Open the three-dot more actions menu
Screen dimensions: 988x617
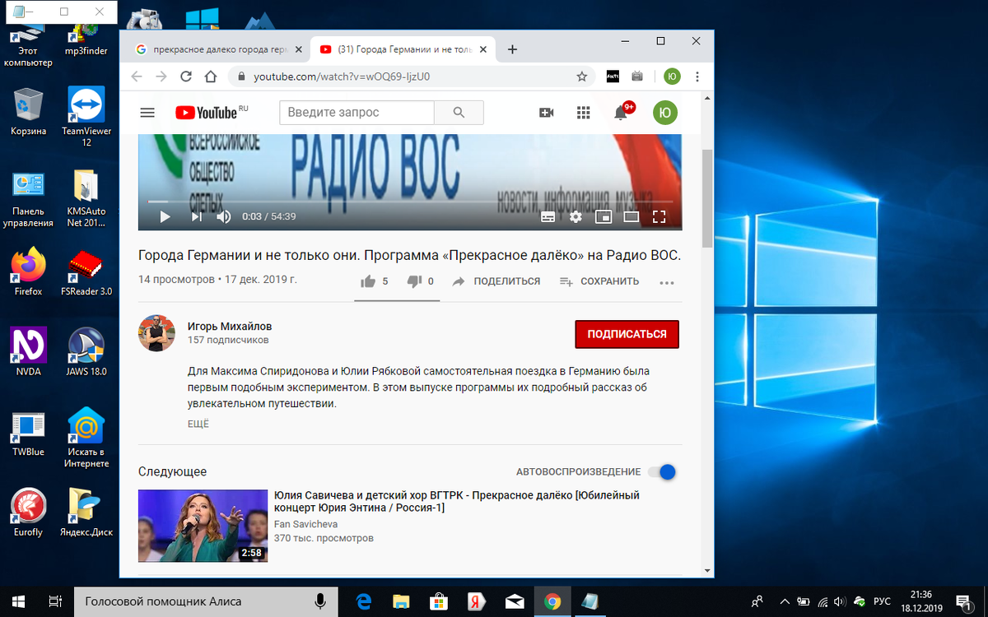coord(667,282)
